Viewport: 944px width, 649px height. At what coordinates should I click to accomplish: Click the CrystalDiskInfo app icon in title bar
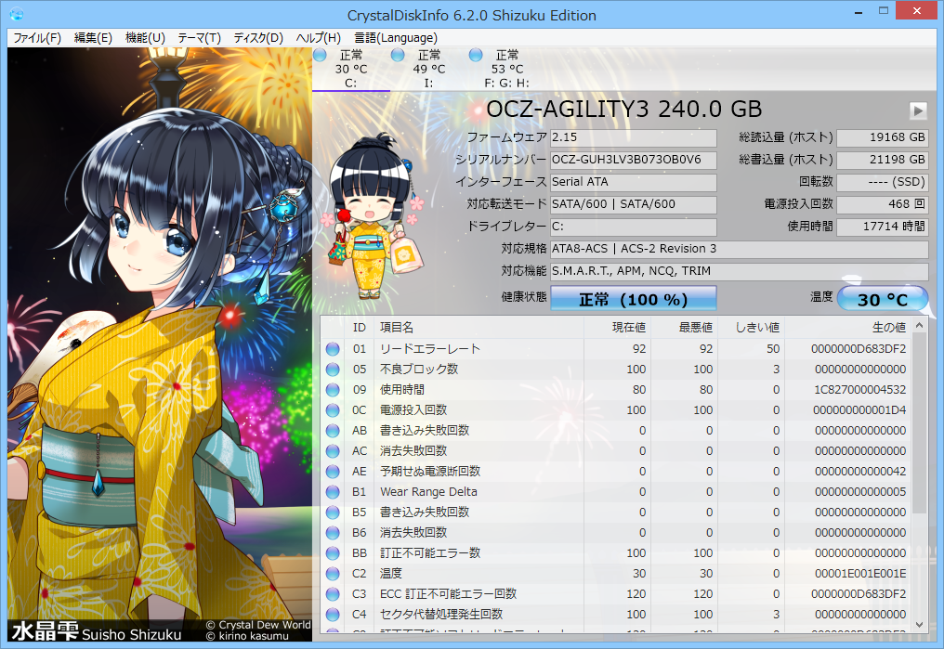point(17,13)
